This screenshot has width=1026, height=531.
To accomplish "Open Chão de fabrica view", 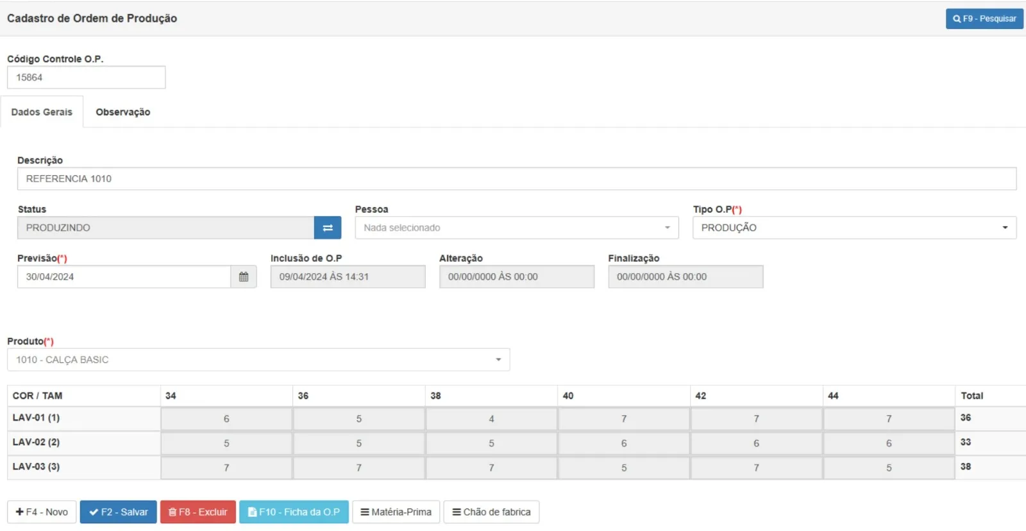I will 491,512.
